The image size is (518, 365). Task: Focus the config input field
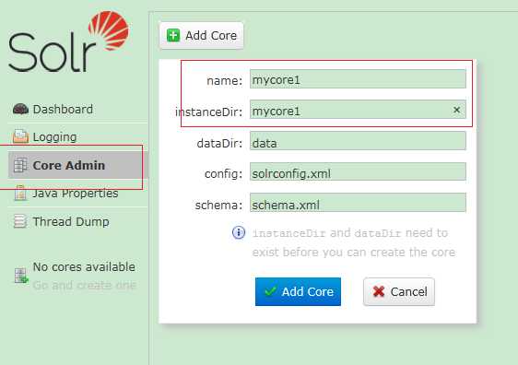click(358, 171)
